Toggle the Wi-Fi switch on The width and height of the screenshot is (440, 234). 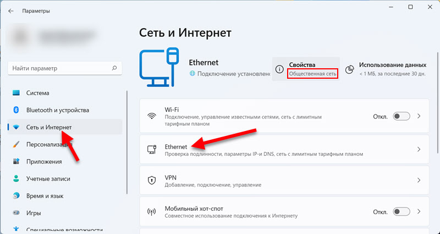point(402,116)
